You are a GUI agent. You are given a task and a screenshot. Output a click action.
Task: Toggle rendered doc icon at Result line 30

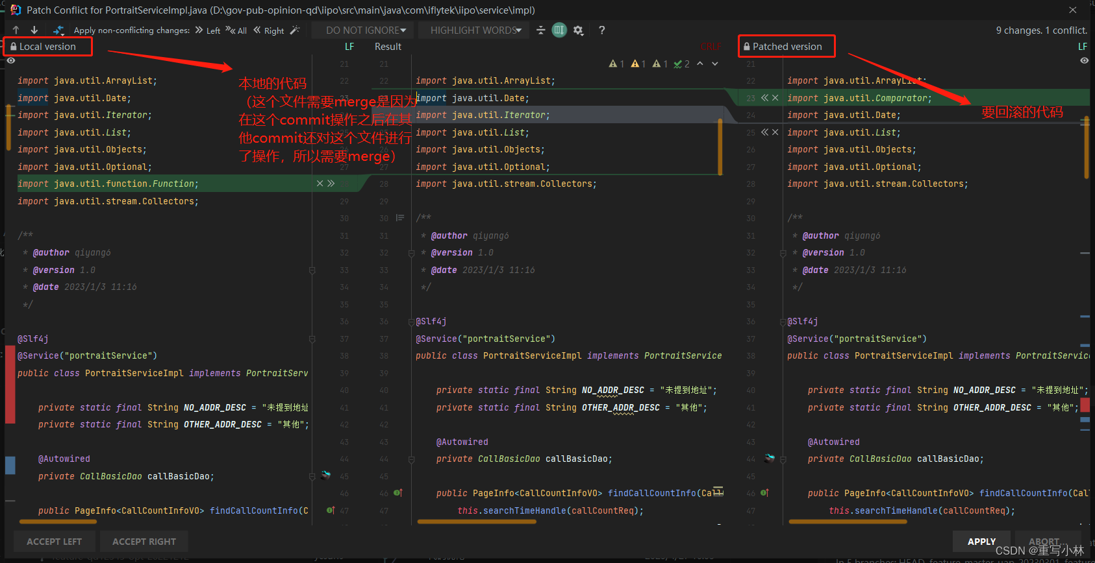tap(400, 218)
